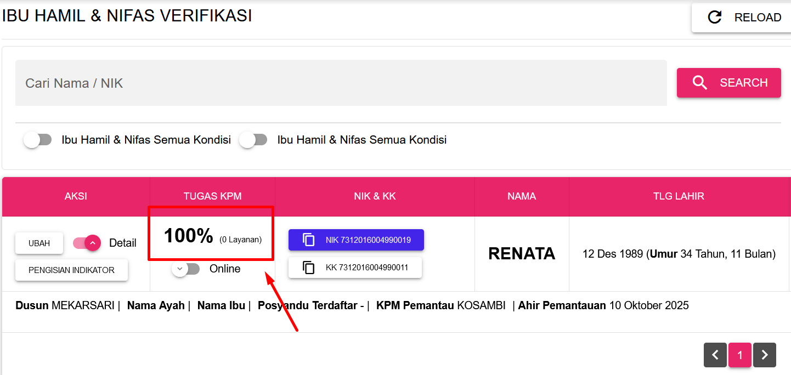The height and width of the screenshot is (375, 791).
Task: Go to next page with right chevron
Action: point(765,355)
